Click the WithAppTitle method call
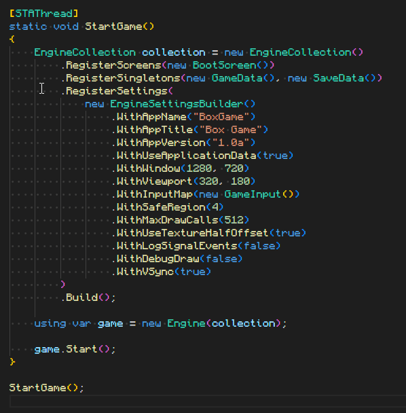This screenshot has height=413, width=406. click(x=155, y=130)
